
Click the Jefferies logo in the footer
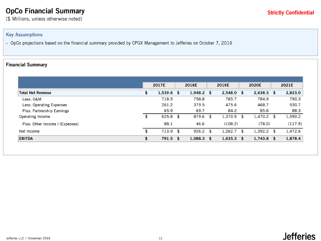(298, 237)
